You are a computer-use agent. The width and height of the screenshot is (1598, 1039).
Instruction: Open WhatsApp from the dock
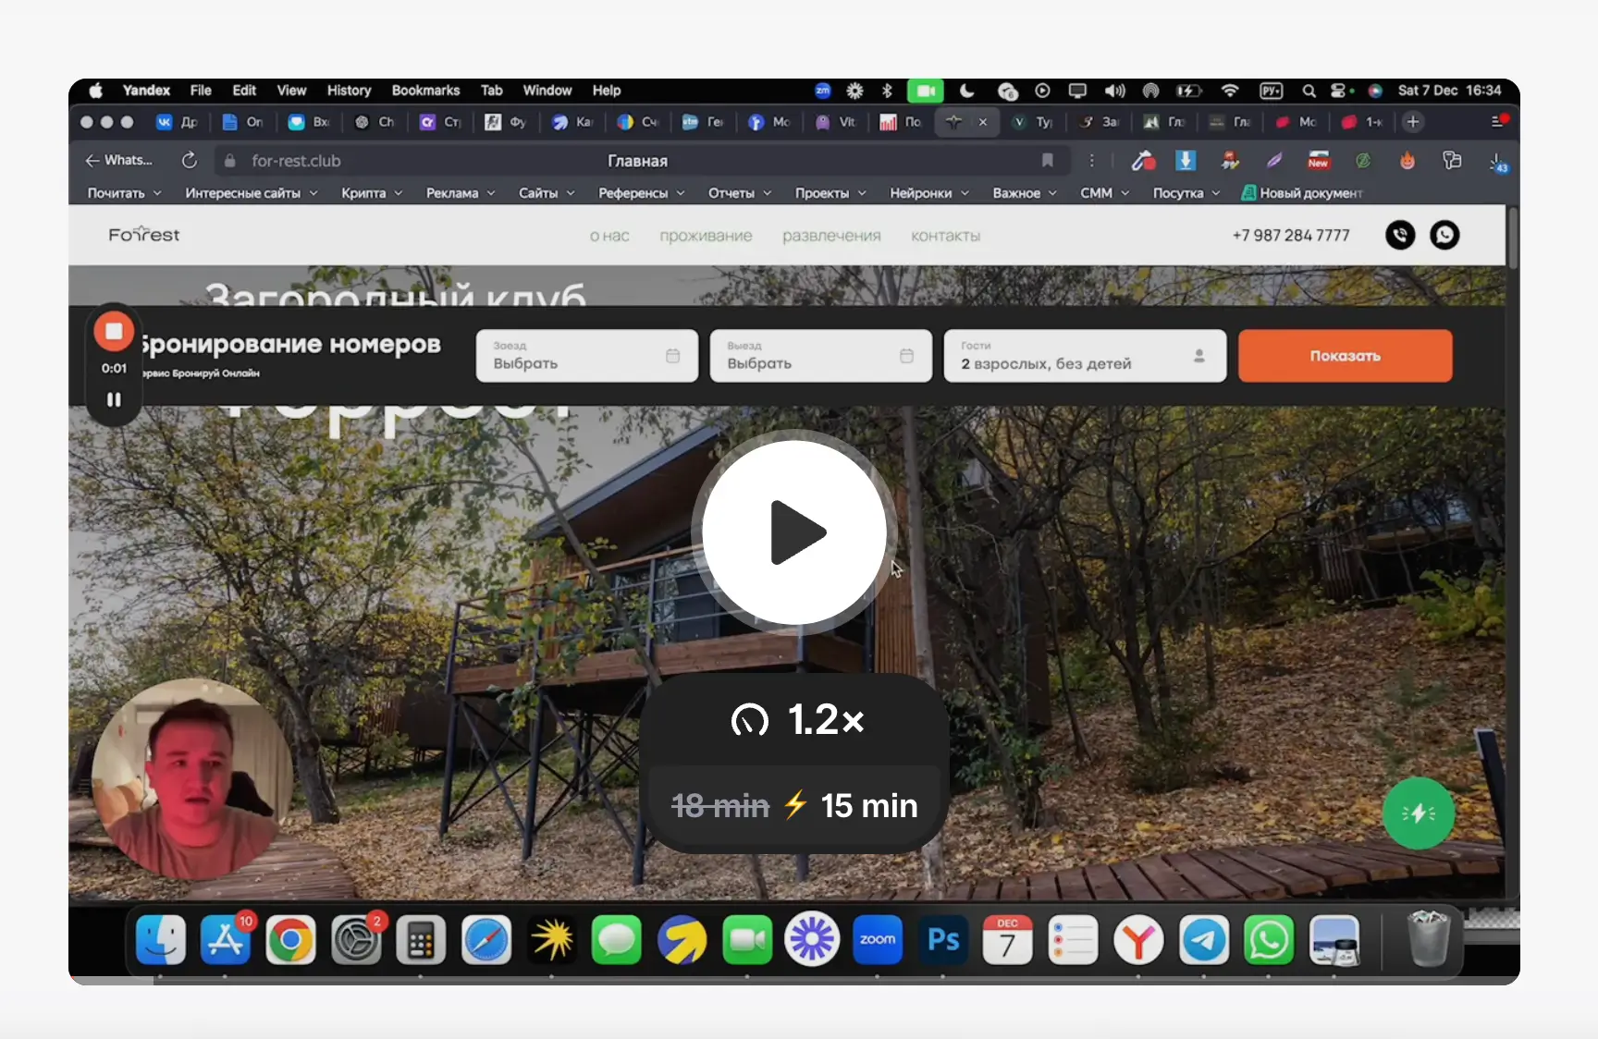pyautogui.click(x=1269, y=940)
